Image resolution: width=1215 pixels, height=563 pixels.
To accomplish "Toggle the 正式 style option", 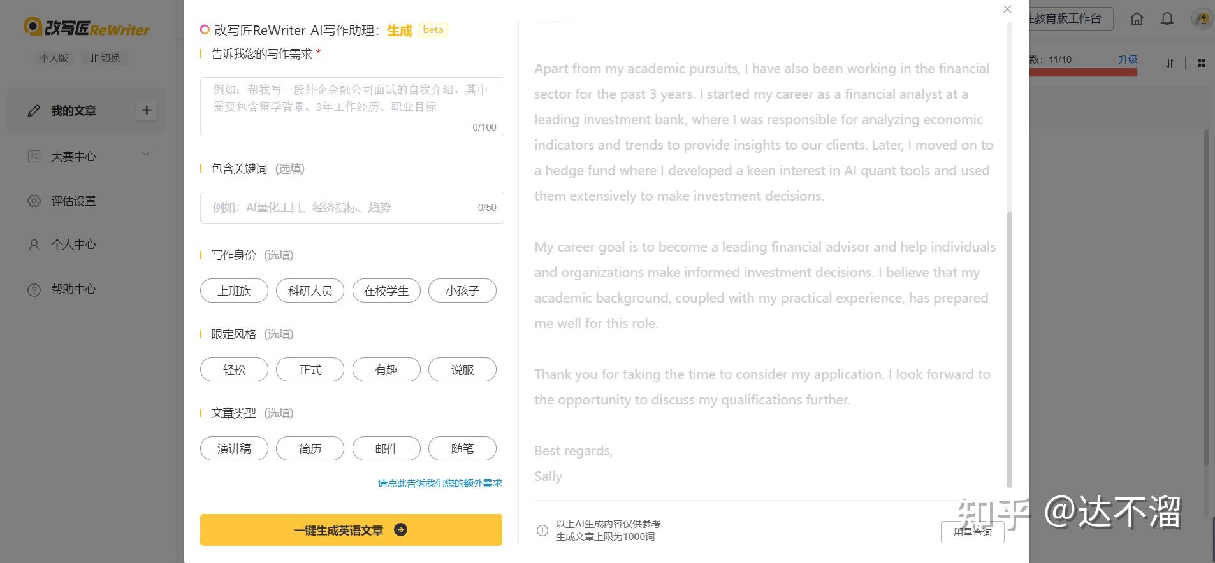I will (310, 370).
